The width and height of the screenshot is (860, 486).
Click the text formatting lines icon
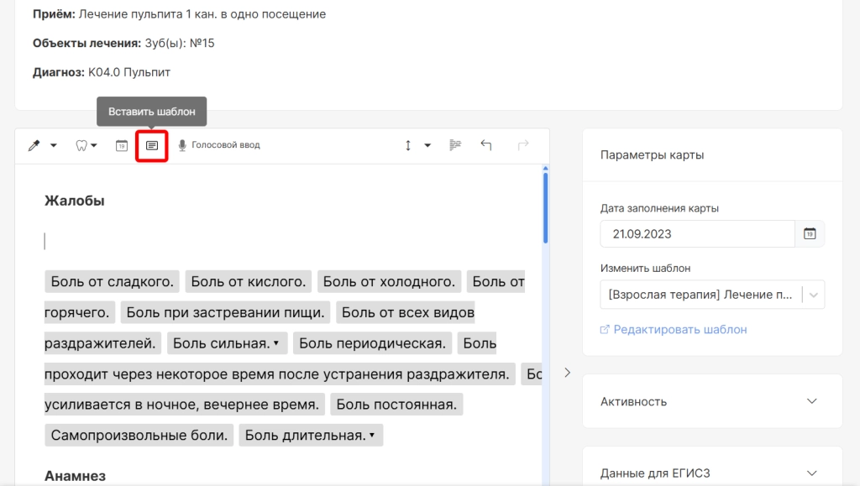[455, 145]
